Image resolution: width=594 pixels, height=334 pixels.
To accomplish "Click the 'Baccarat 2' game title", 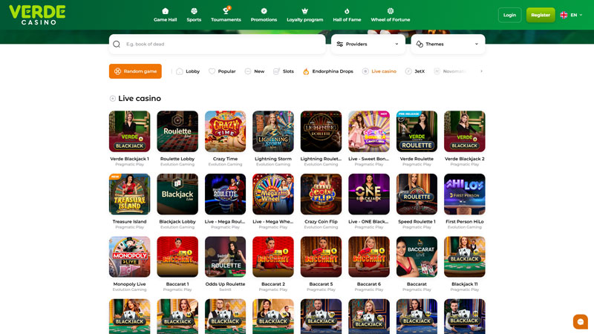I will pos(273,284).
